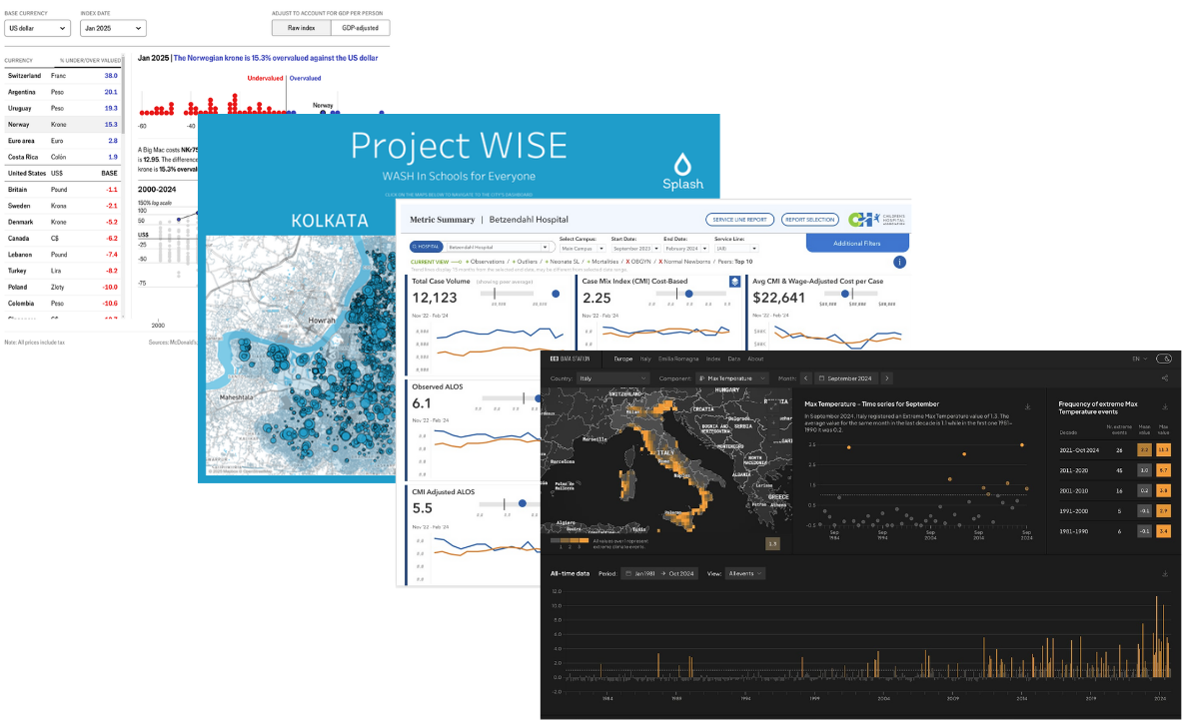Select the Euro area row
Viewport: 1182px width, 720px height.
[x=63, y=141]
